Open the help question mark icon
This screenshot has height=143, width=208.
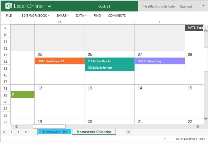pyautogui.click(x=203, y=6)
